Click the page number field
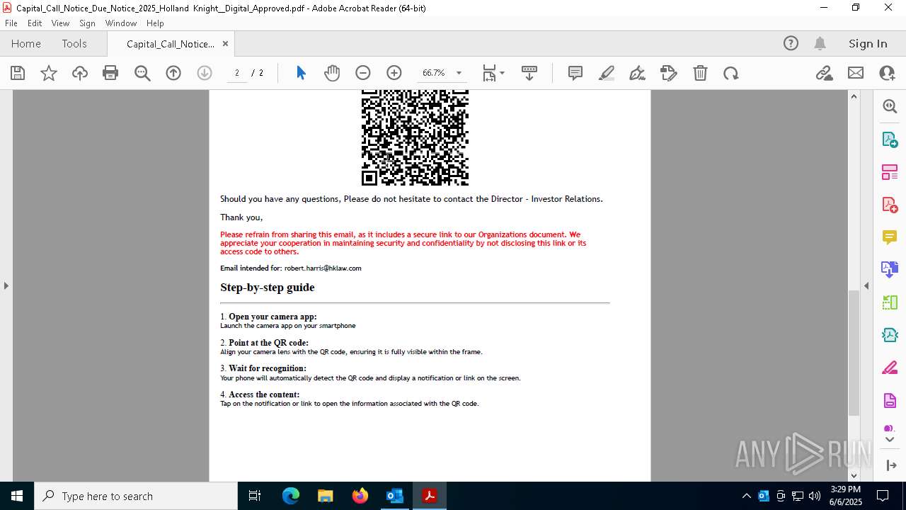906x510 pixels. 237,73
